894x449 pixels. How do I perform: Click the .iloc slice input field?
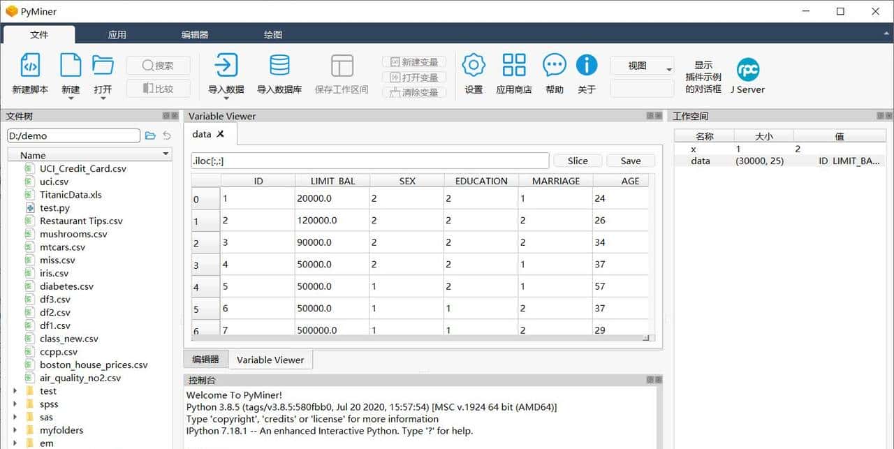pos(369,160)
